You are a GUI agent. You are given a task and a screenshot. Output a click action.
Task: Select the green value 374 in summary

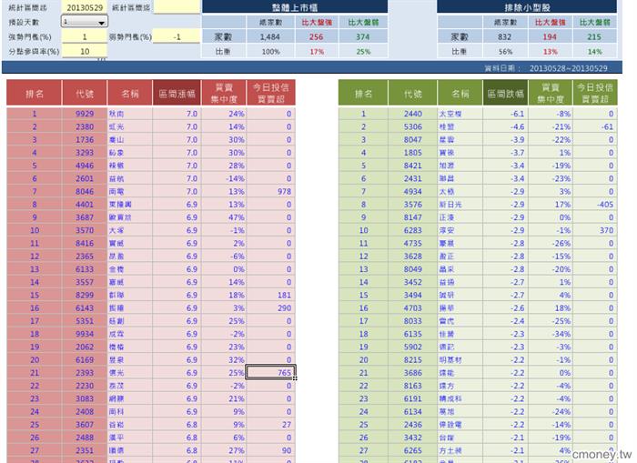pos(363,36)
